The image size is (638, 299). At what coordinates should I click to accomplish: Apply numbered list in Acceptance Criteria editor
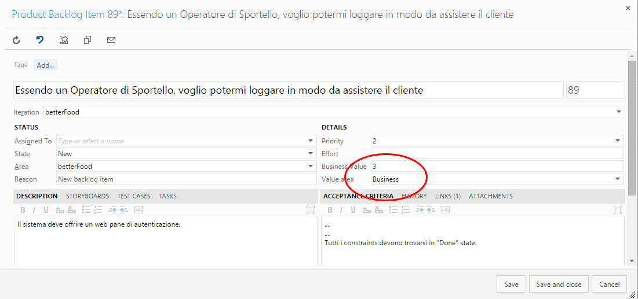click(405, 210)
